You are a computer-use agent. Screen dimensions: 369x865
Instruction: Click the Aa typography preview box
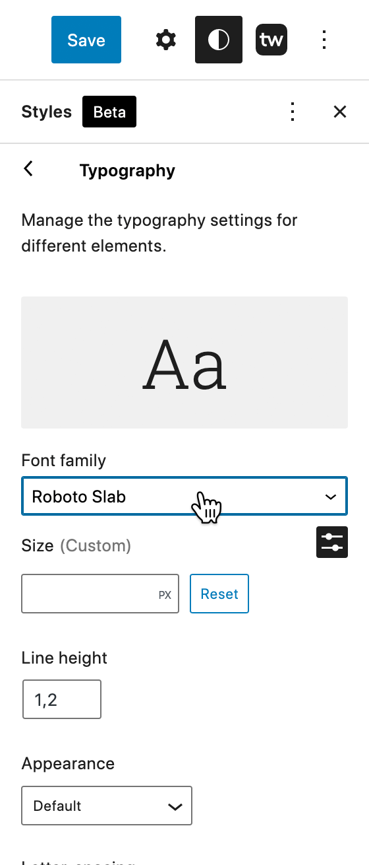(x=184, y=363)
